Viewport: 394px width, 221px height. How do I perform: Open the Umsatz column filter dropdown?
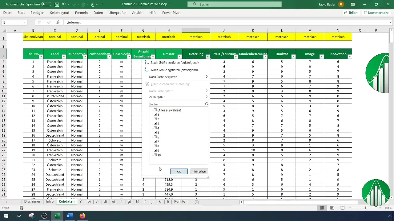pos(179,57)
